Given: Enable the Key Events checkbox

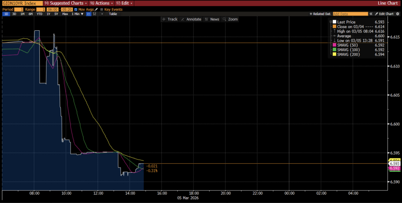Looking at the screenshot, I should tap(102, 9).
